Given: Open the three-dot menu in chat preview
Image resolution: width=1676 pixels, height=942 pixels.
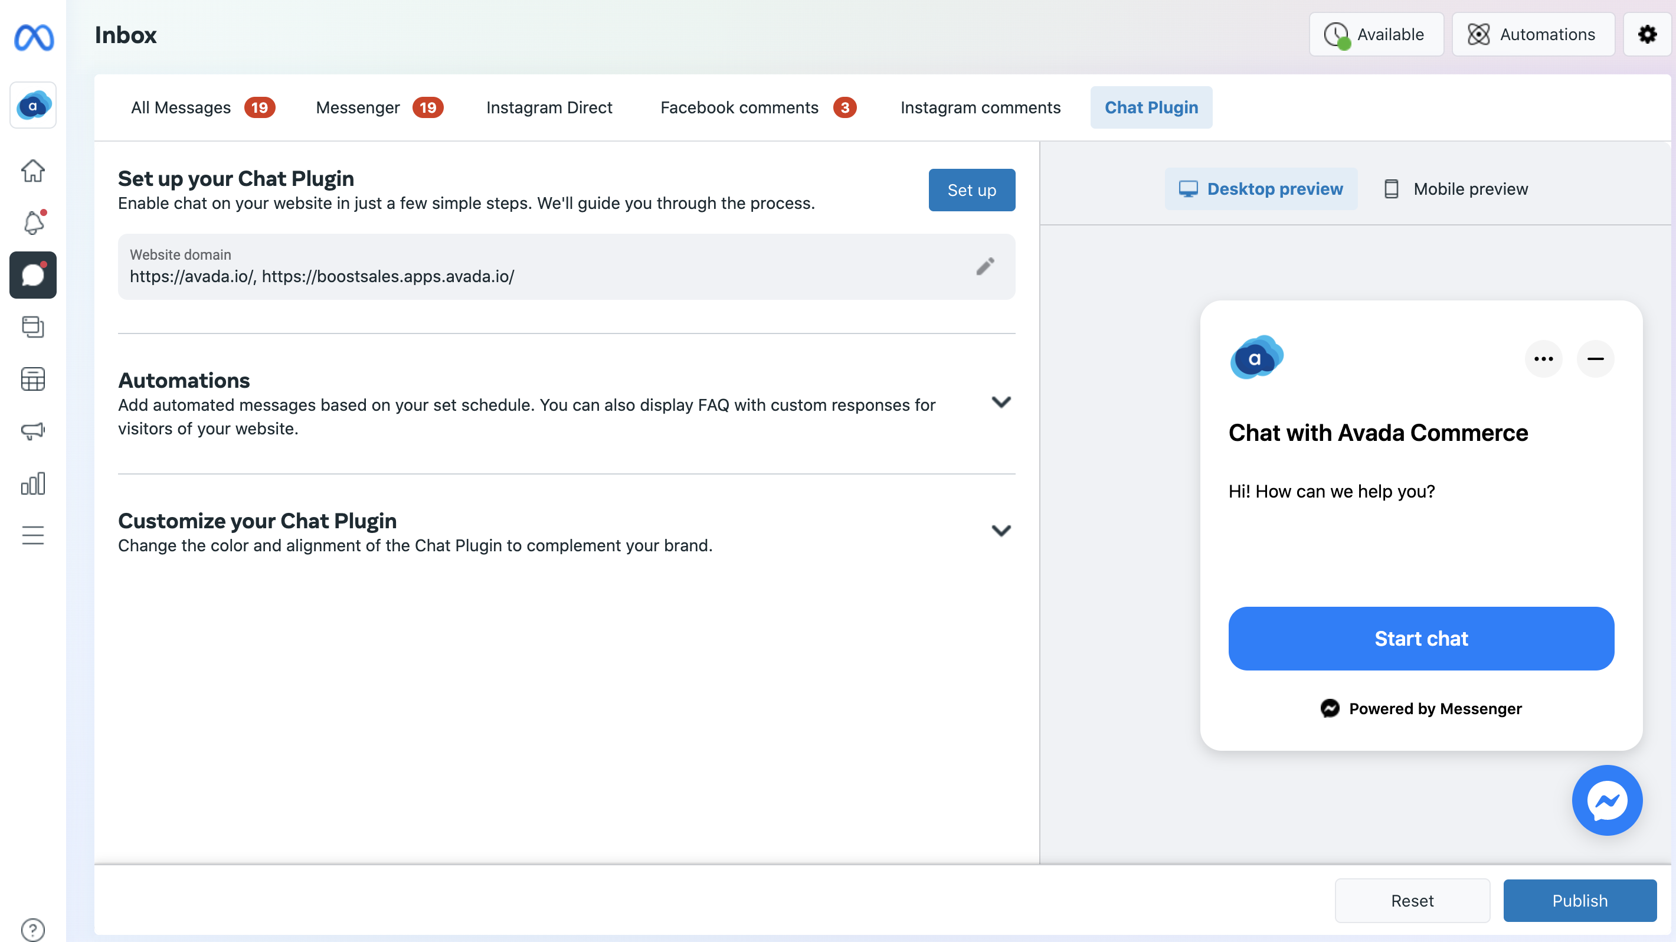Looking at the screenshot, I should [x=1543, y=359].
